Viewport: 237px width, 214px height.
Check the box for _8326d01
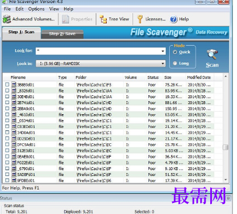pos(7,91)
